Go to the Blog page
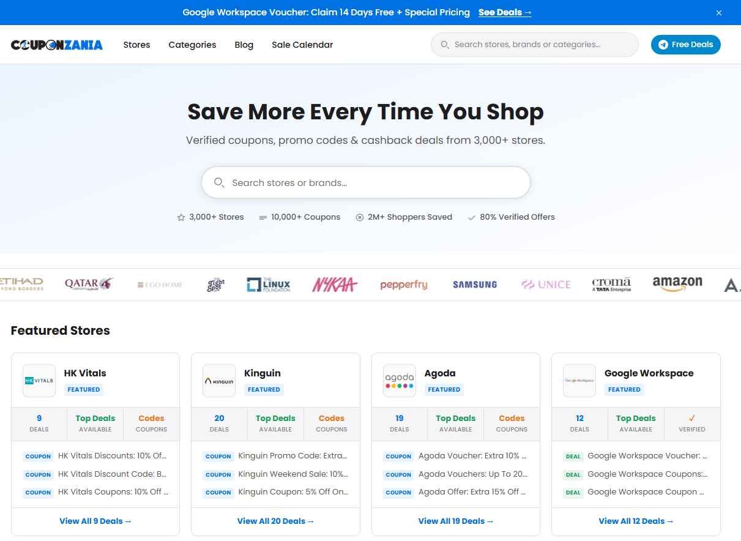The width and height of the screenshot is (741, 541). tap(244, 45)
